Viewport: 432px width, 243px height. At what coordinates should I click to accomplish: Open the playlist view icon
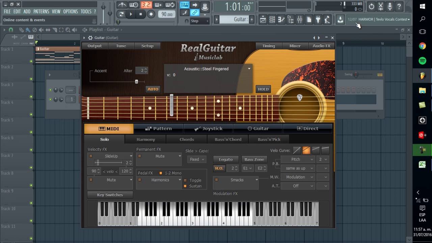[x=263, y=20]
